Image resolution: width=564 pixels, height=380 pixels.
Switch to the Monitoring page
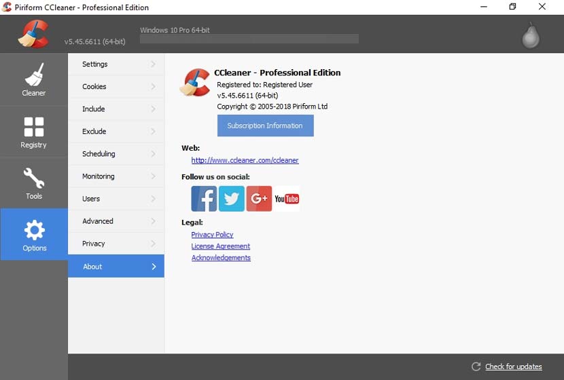coord(116,176)
